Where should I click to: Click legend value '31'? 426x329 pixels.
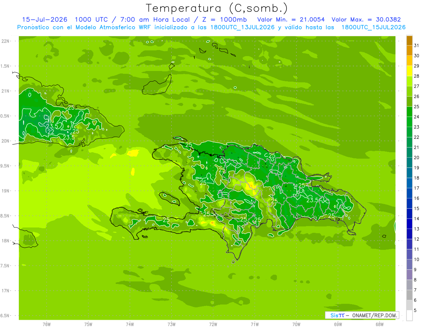417,45
